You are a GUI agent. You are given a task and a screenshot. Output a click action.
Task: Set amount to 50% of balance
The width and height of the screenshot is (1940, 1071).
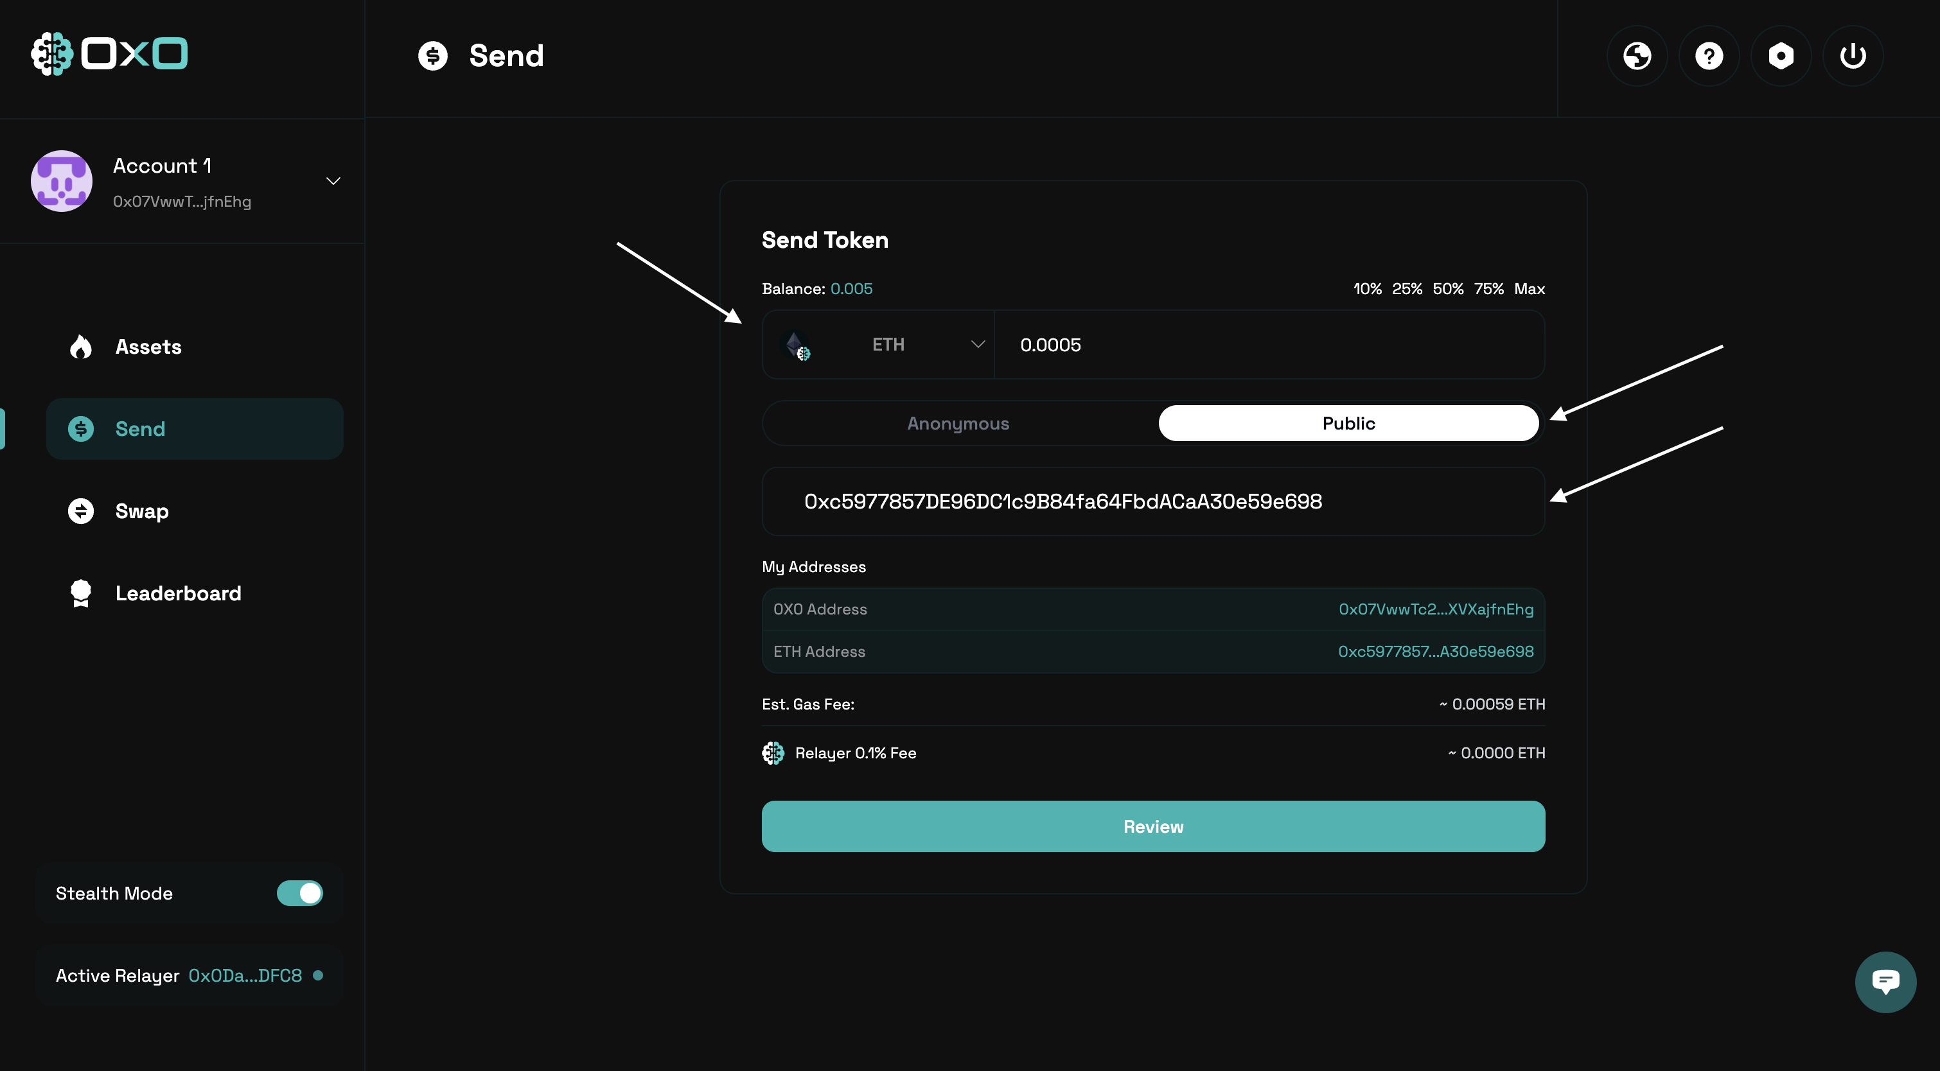(x=1447, y=288)
